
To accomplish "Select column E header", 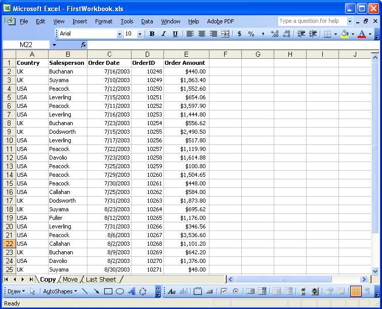I will (186, 54).
